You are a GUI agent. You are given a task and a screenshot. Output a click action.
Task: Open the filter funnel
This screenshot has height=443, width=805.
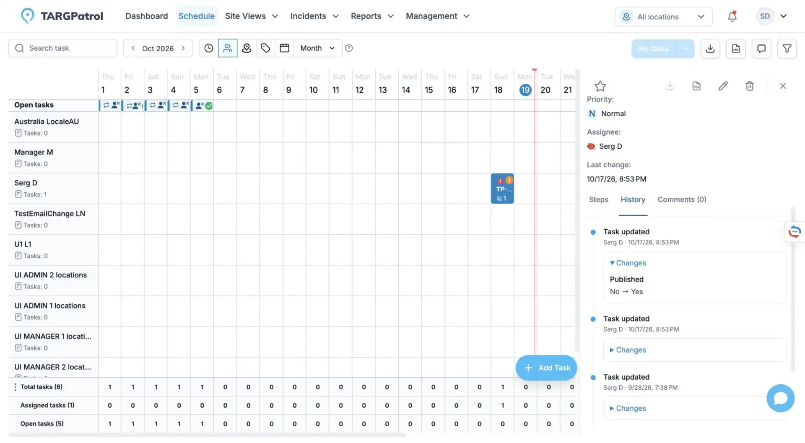787,49
